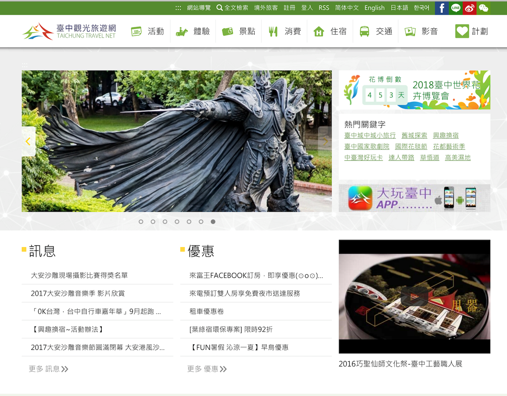Click the 全文檢索 search magnifier icon
The height and width of the screenshot is (396, 507).
tap(220, 8)
